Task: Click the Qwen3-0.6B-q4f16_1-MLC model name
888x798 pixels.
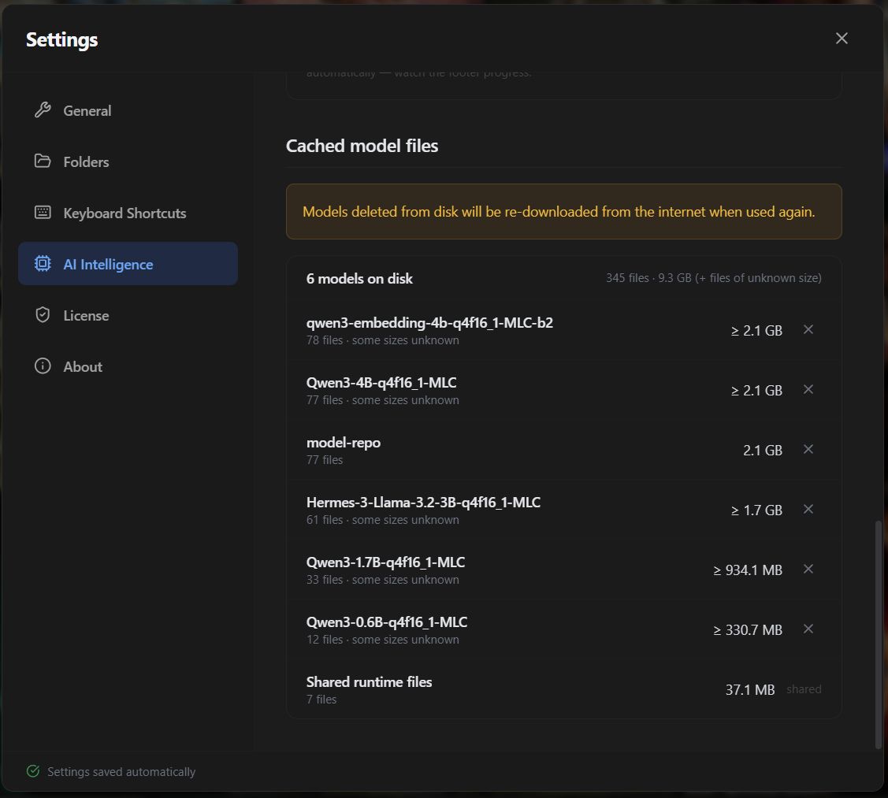Action: click(x=386, y=622)
